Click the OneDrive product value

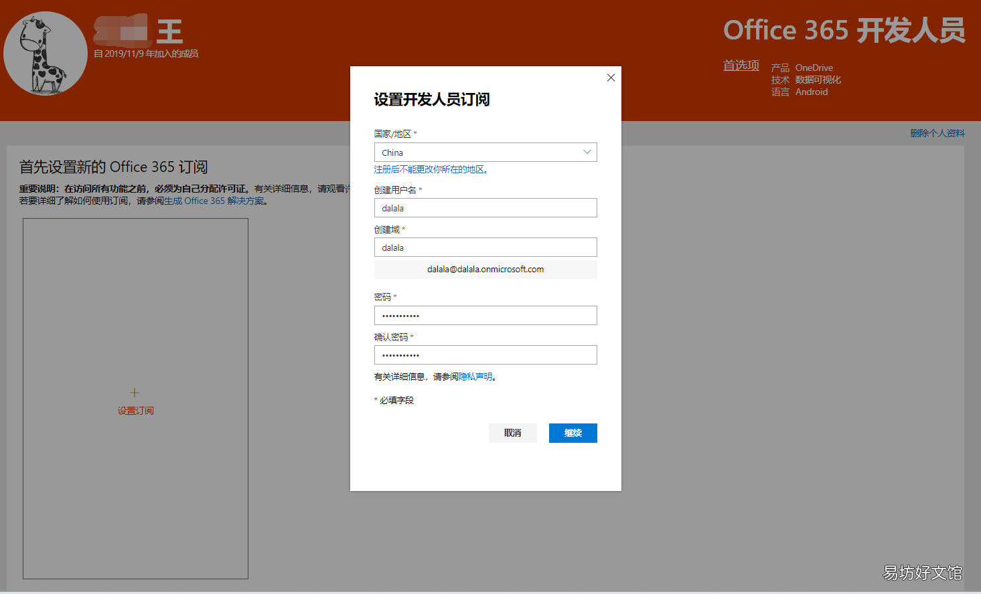point(814,68)
